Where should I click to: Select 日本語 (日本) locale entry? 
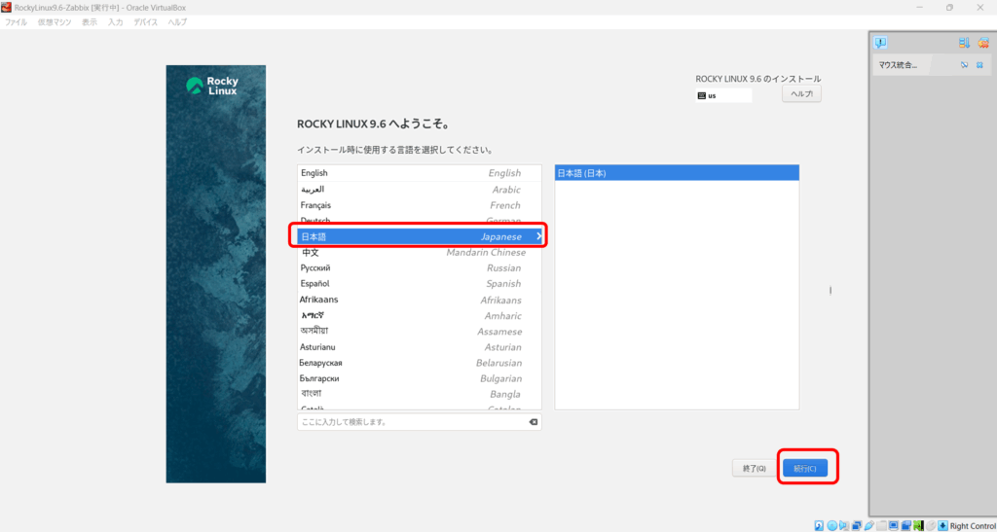(x=677, y=173)
